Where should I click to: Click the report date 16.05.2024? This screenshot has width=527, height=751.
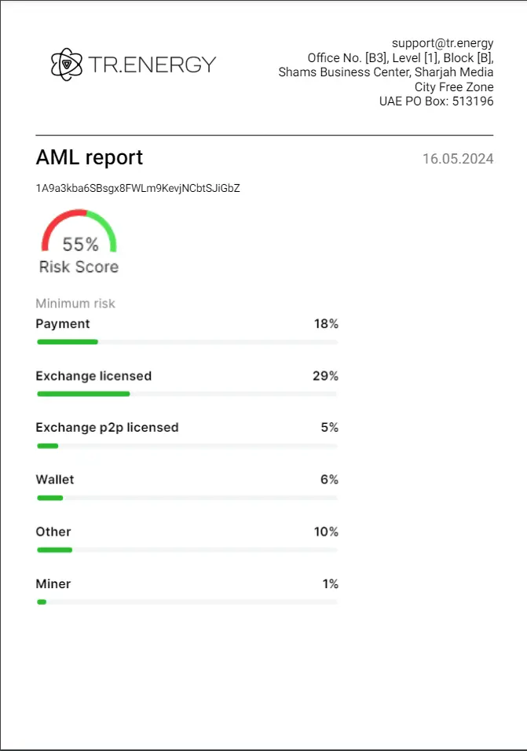458,159
